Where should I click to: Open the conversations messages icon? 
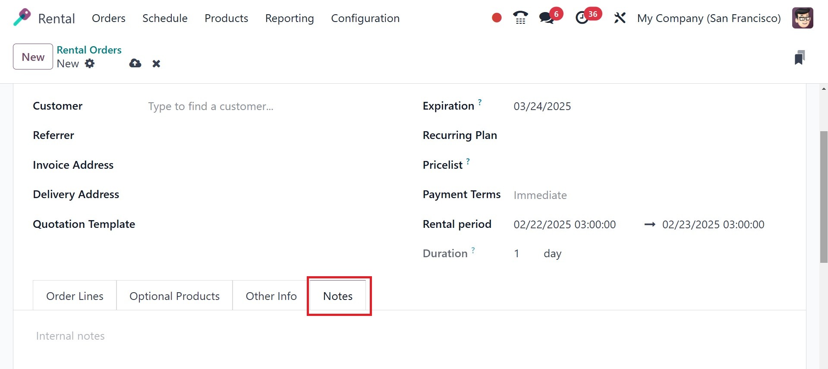click(x=547, y=18)
